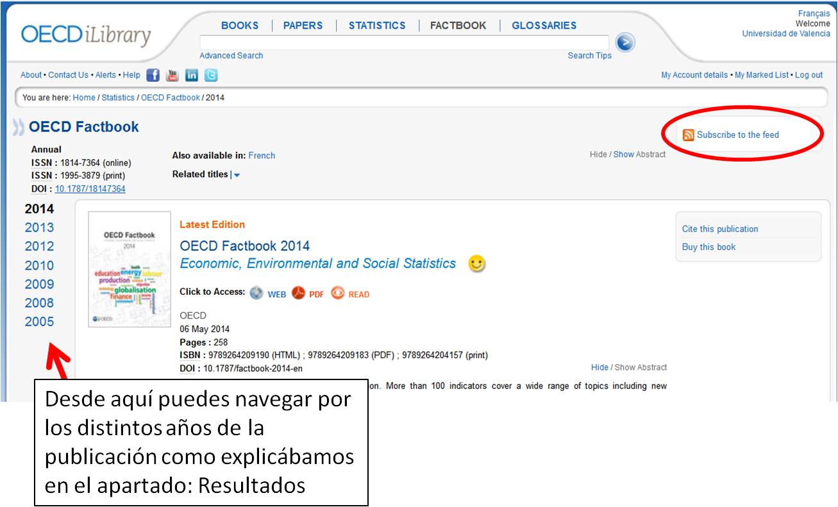The image size is (838, 507).
Task: Open the Facebook icon in the header
Action: [153, 75]
